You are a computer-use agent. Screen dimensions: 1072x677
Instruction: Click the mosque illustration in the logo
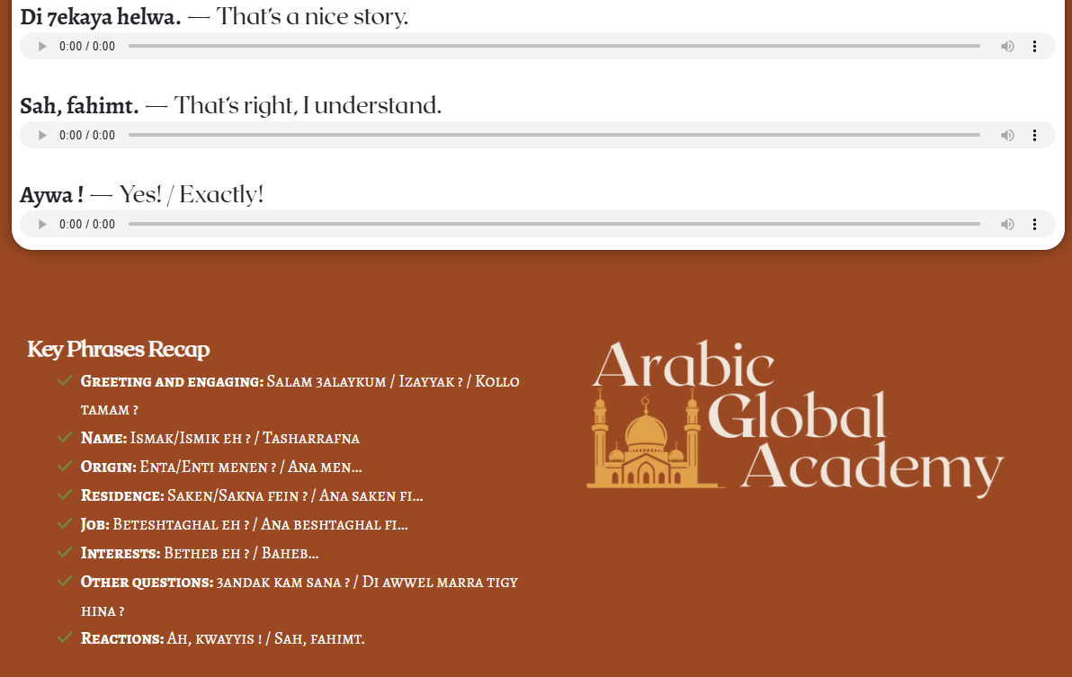[x=643, y=443]
